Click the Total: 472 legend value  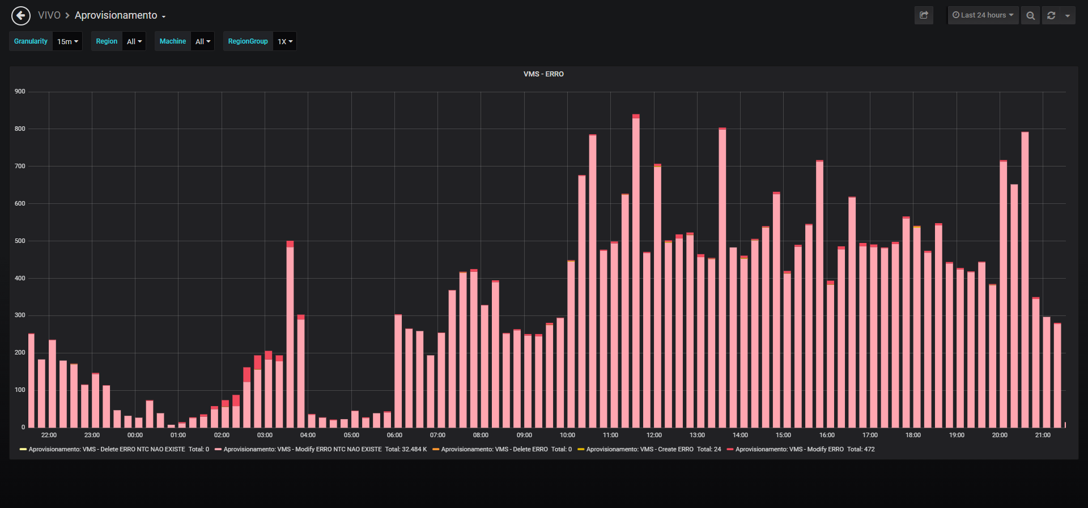[x=861, y=449]
